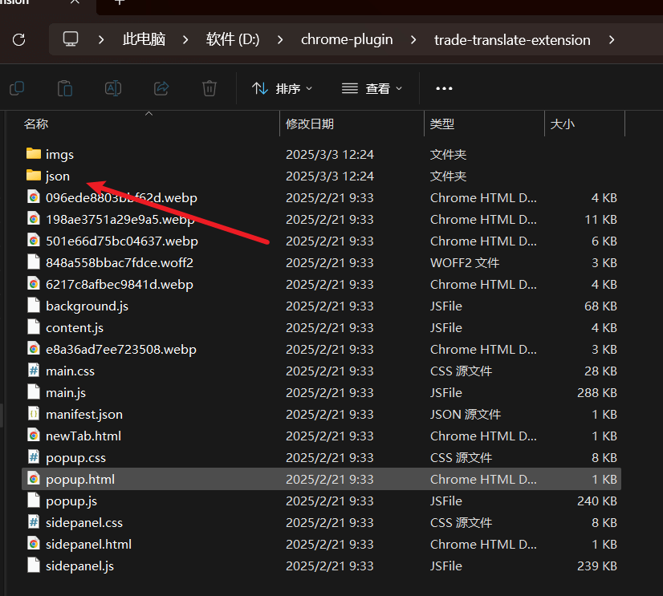The height and width of the screenshot is (596, 663).
Task: Click the This PC monitor icon
Action: (x=71, y=39)
